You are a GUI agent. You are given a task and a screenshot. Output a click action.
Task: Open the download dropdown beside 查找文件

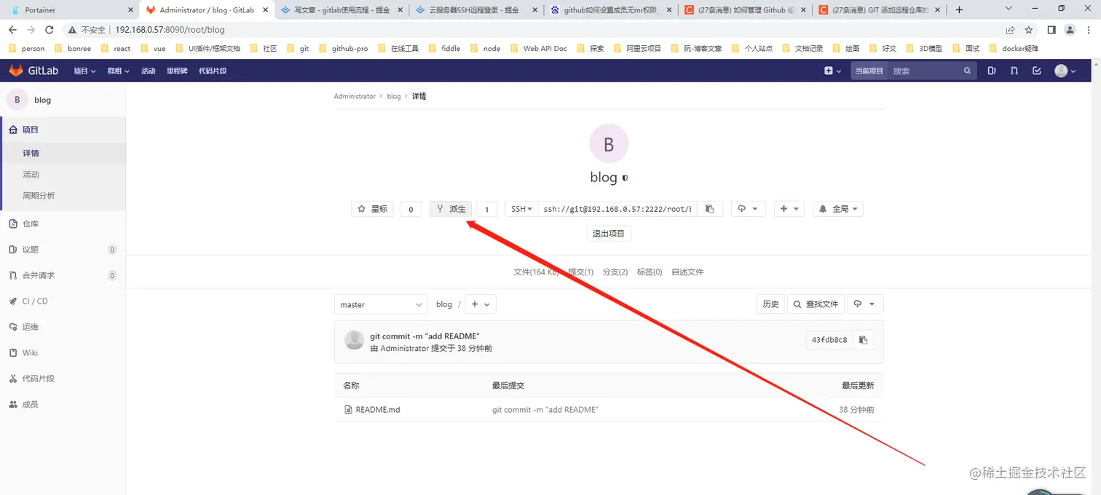click(866, 304)
